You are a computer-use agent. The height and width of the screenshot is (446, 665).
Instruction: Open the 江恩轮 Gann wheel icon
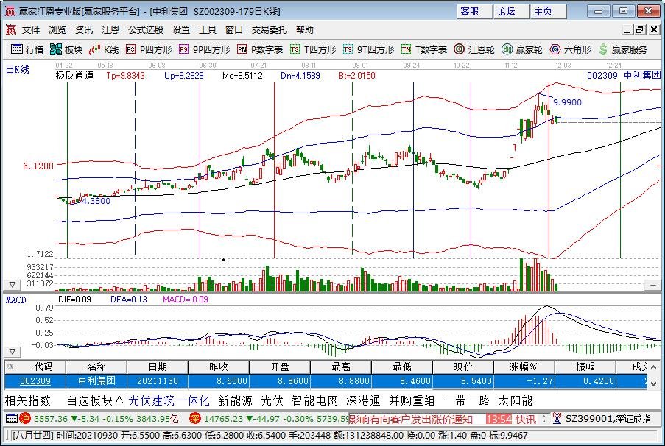[459, 49]
